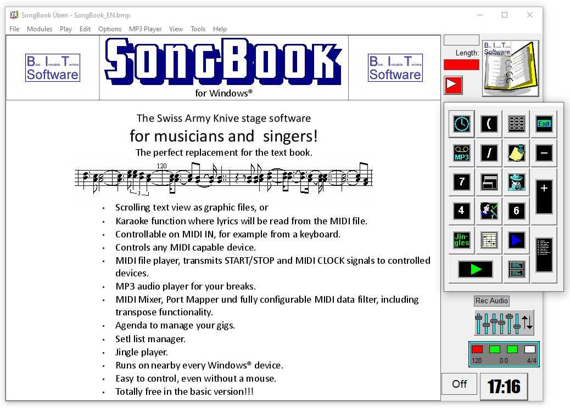Click 'Totally free in the basic version!!!' text

tap(185, 392)
